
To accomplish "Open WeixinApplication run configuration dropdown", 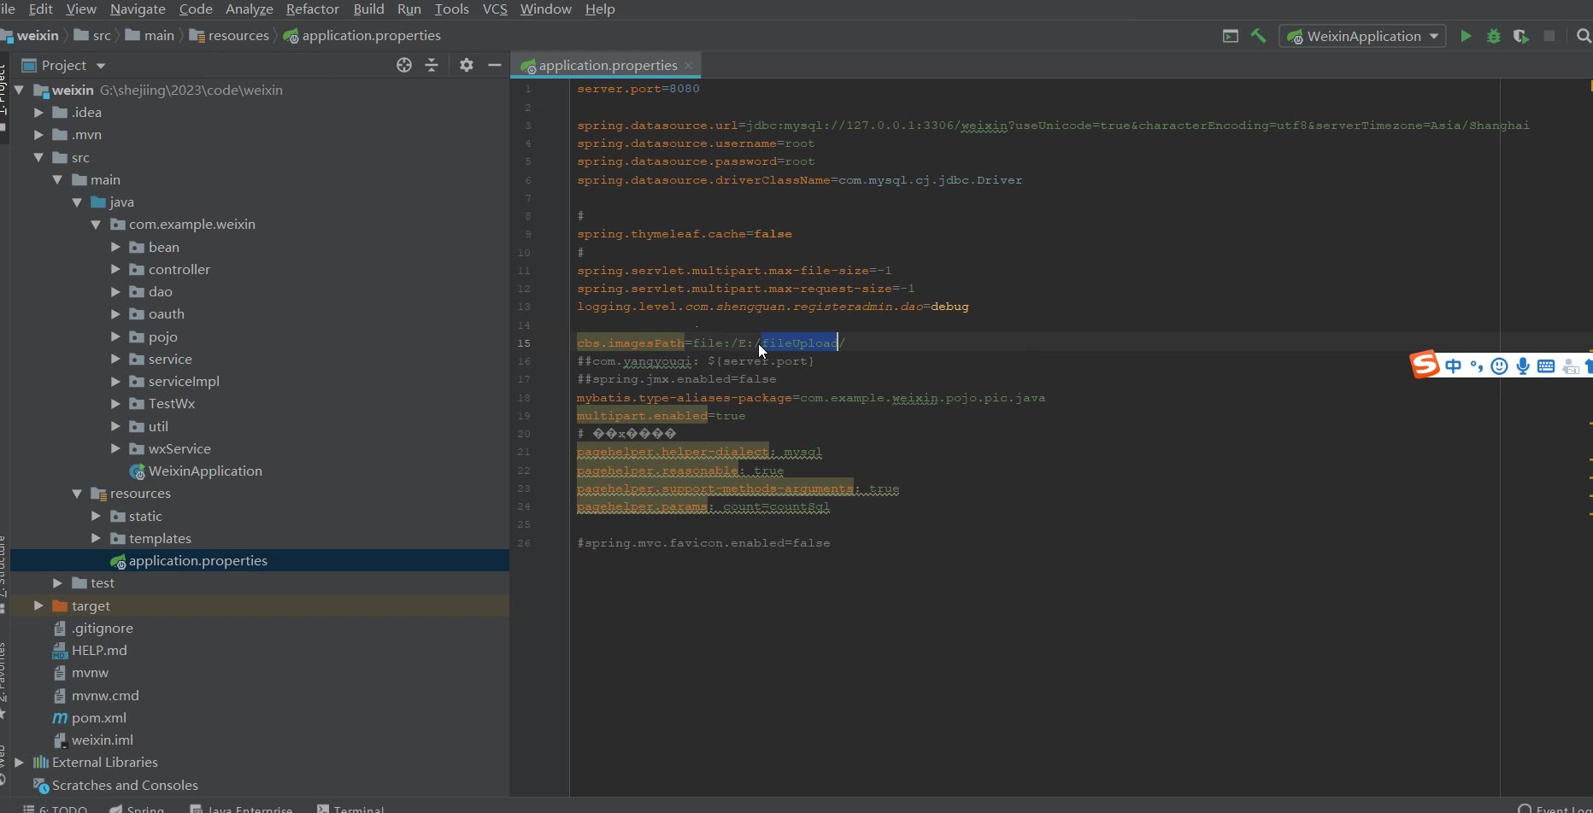I will [x=1433, y=36].
